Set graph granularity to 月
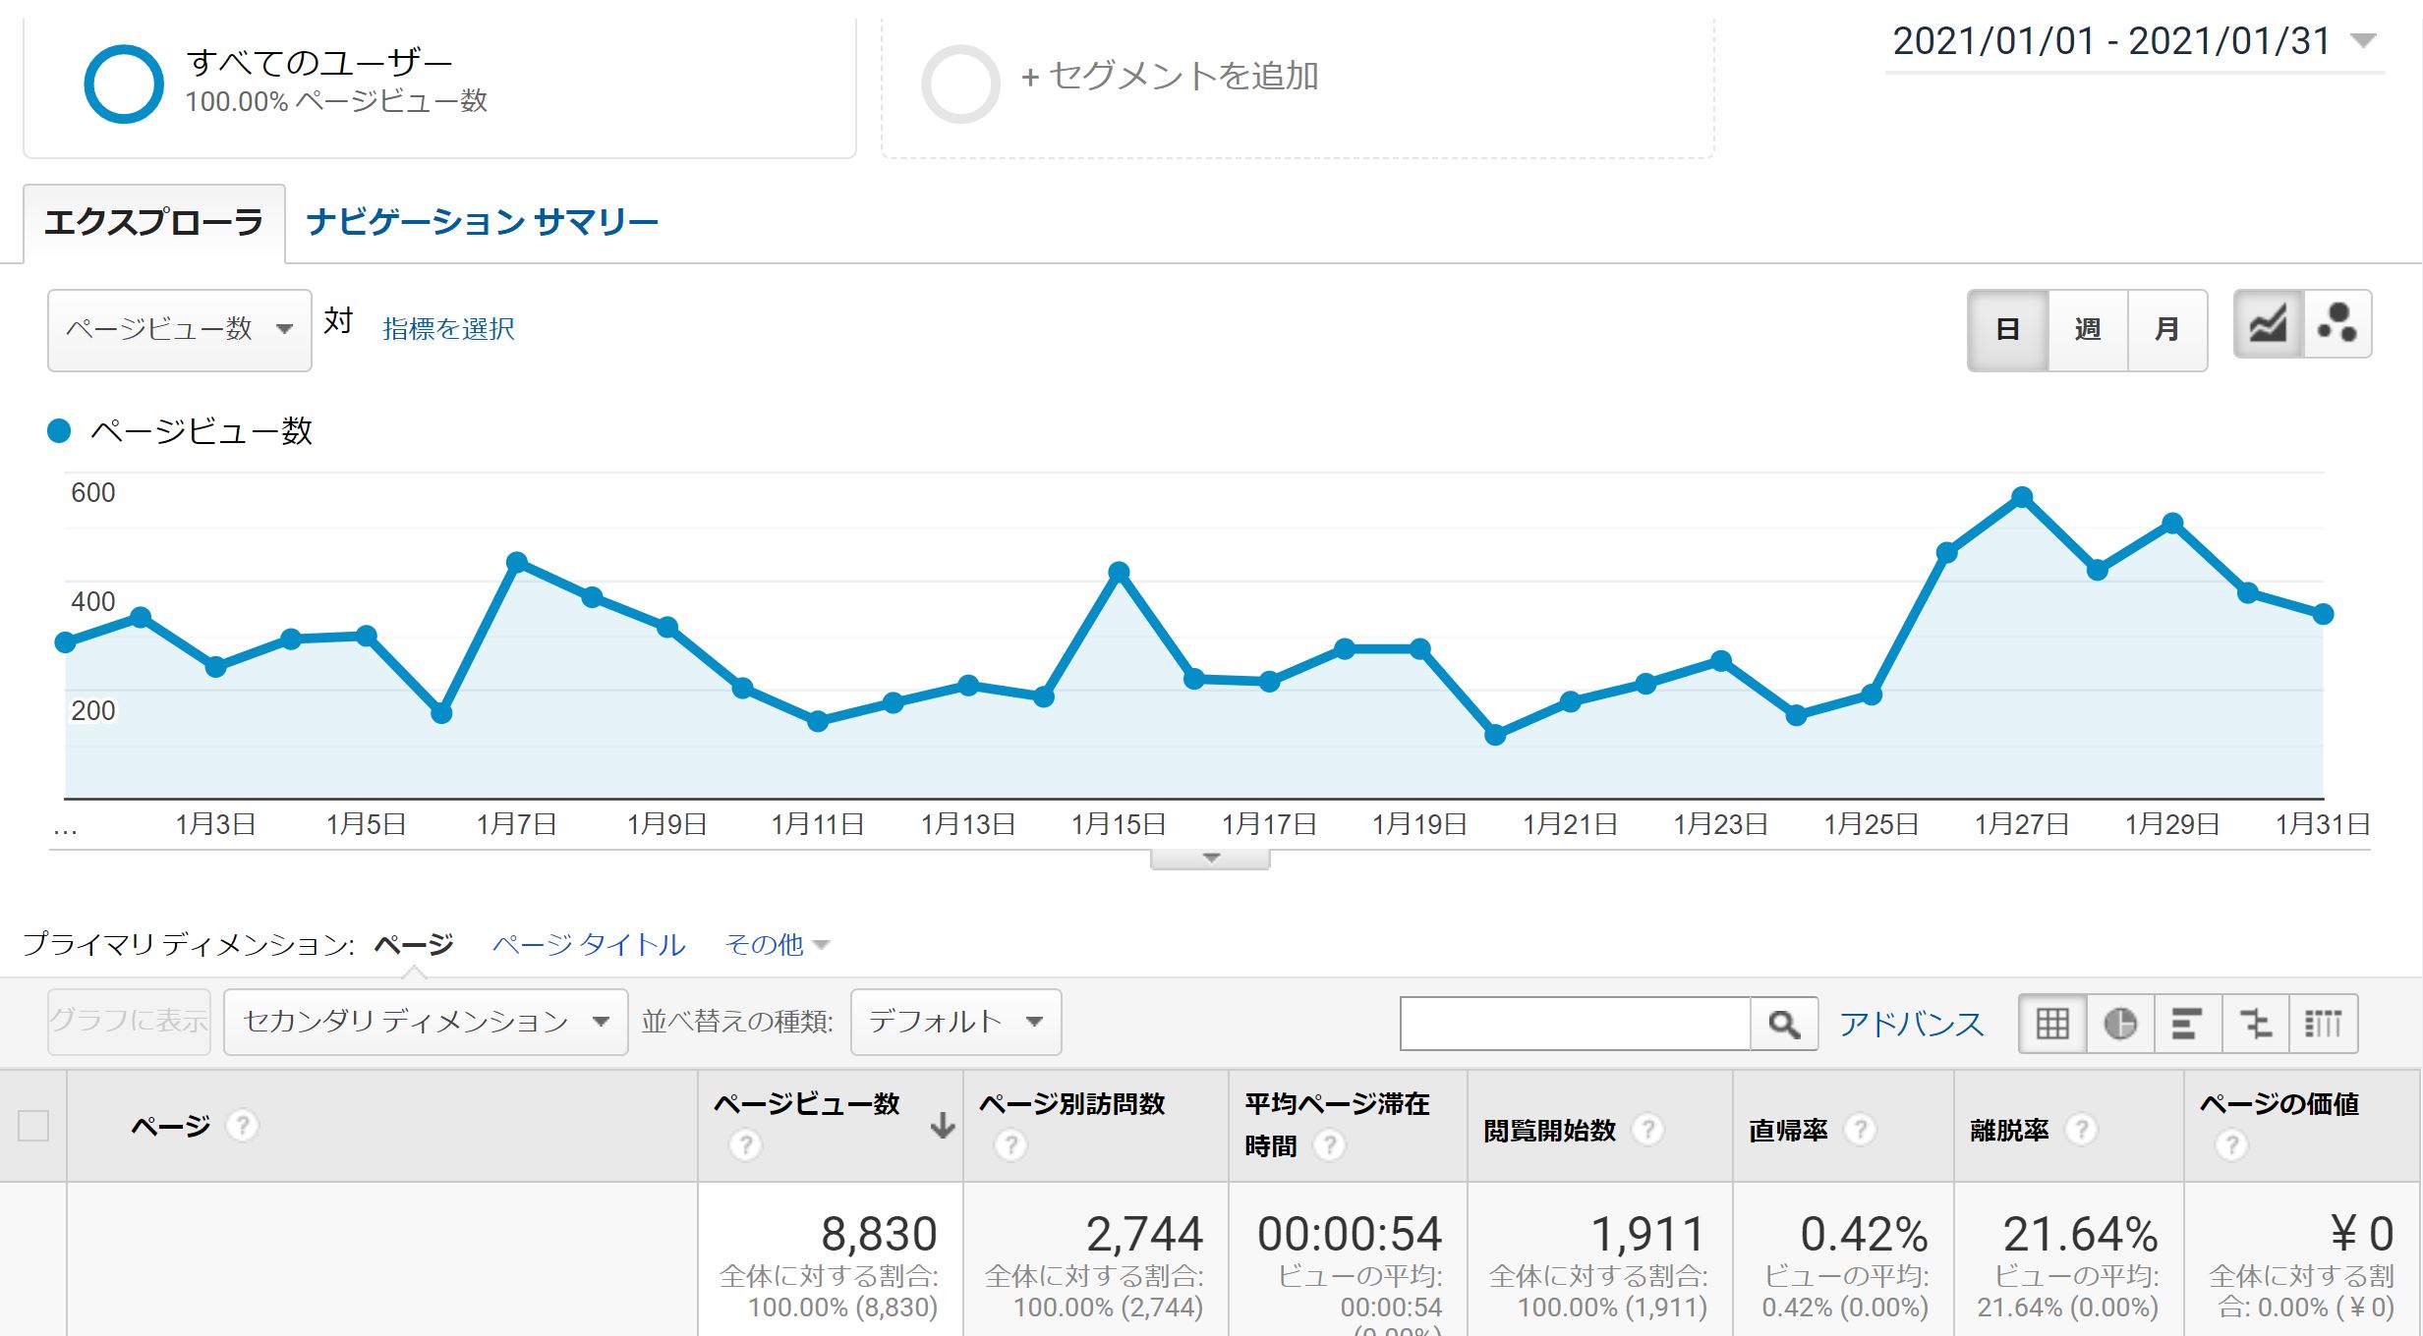The width and height of the screenshot is (2423, 1336). coord(2167,330)
